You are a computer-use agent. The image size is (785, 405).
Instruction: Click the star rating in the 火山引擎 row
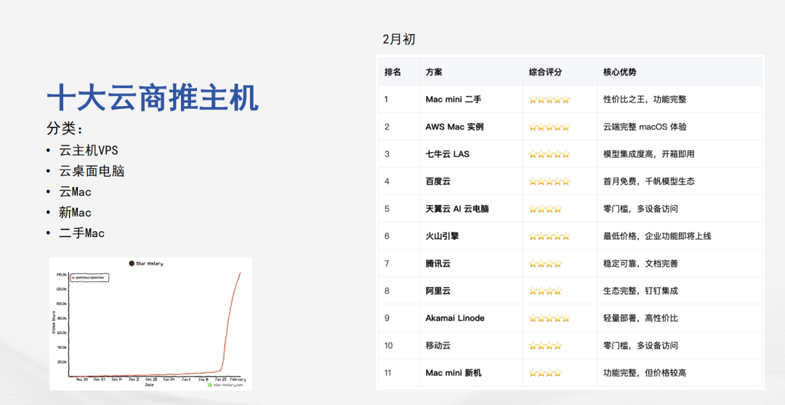pyautogui.click(x=549, y=236)
